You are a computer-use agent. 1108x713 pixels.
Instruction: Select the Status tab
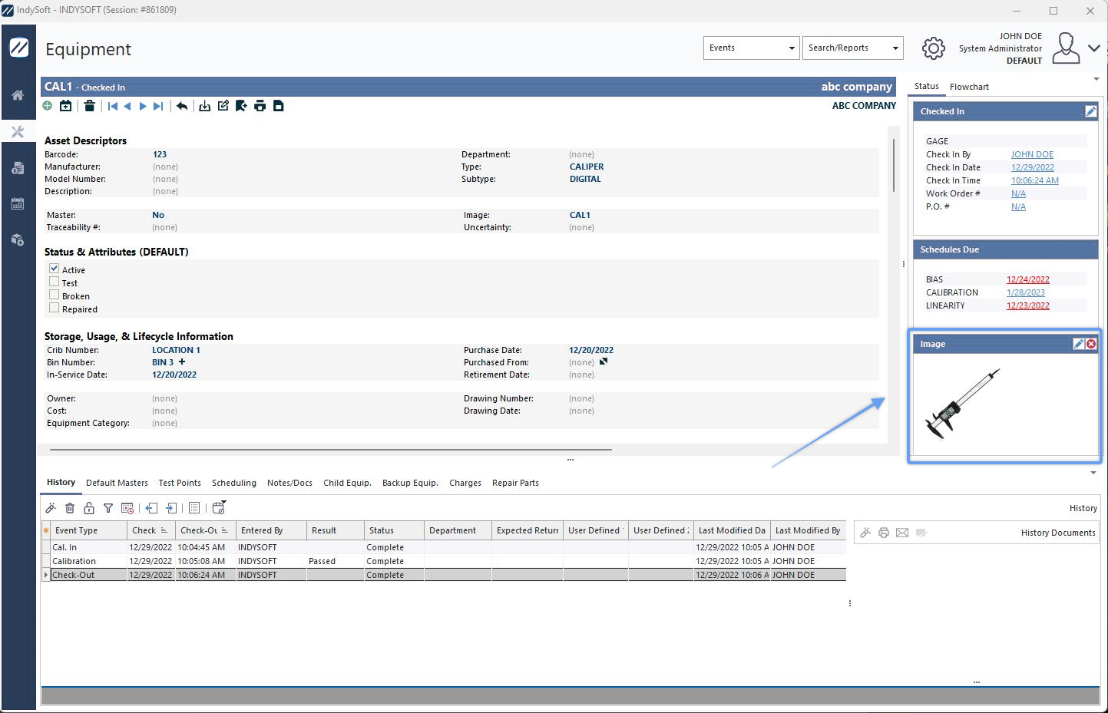click(x=927, y=86)
